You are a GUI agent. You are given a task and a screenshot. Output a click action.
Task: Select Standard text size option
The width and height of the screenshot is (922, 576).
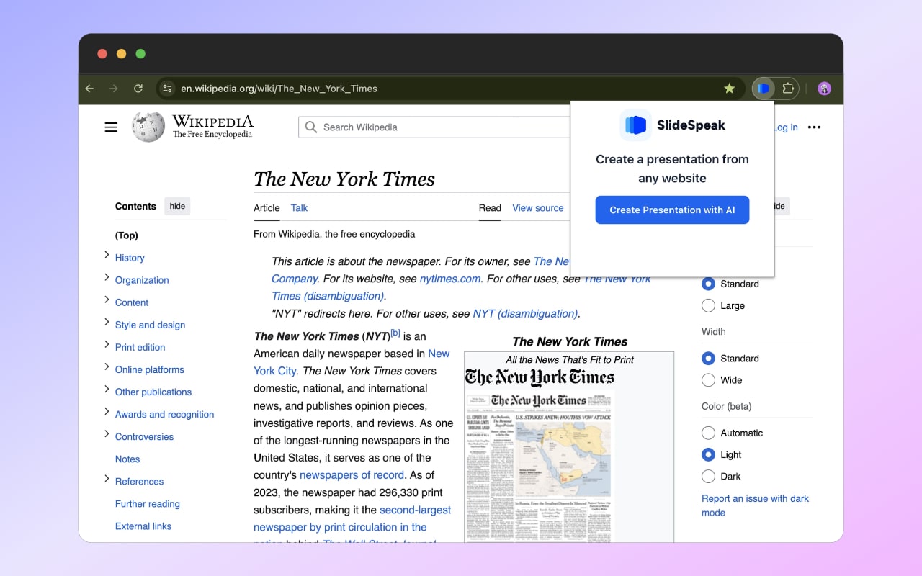pos(708,284)
